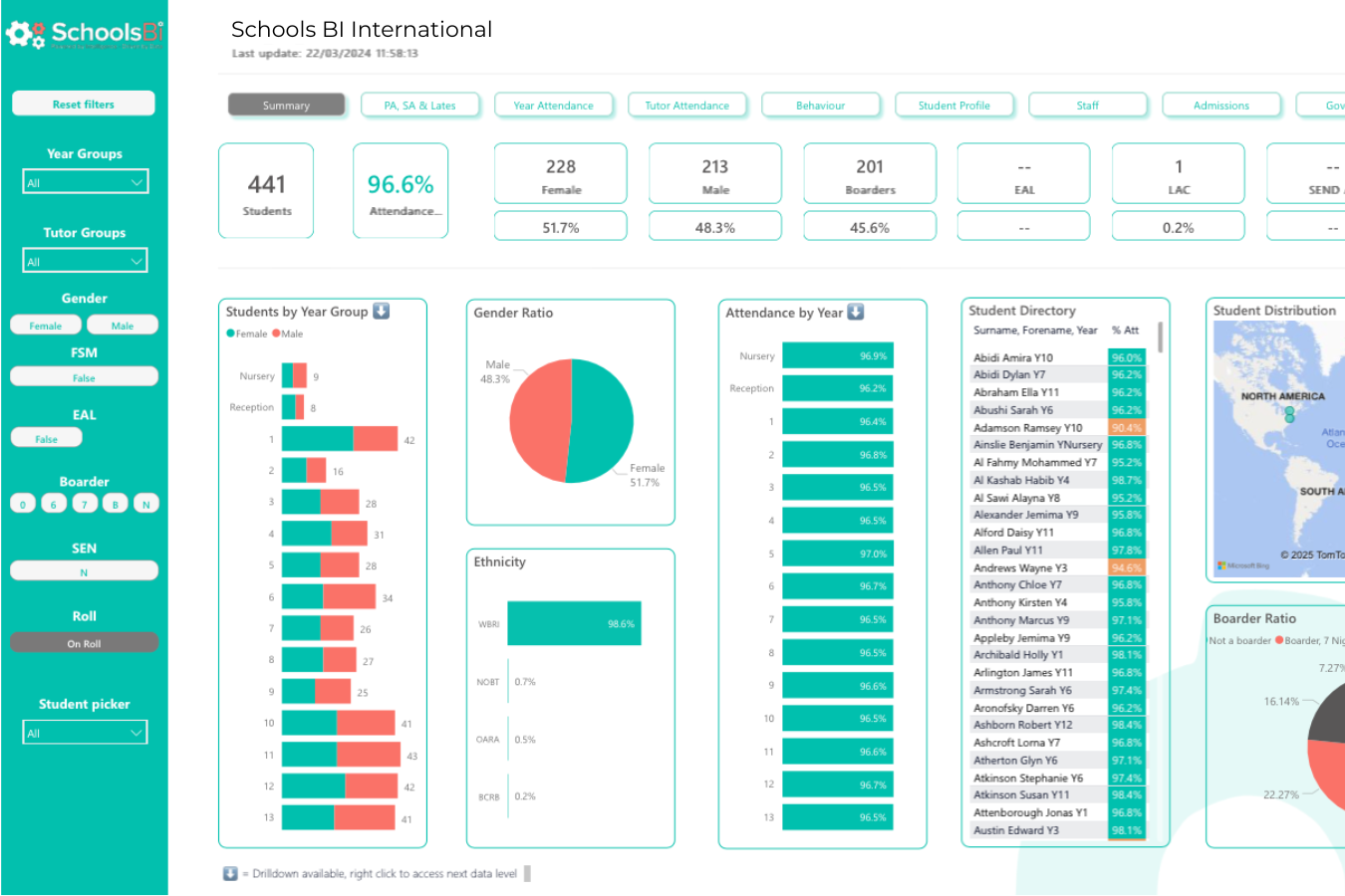Toggle the SEN N filter

click(84, 571)
